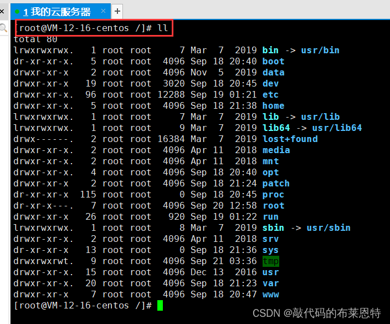Click the time '12:58' in root row

click(x=243, y=206)
